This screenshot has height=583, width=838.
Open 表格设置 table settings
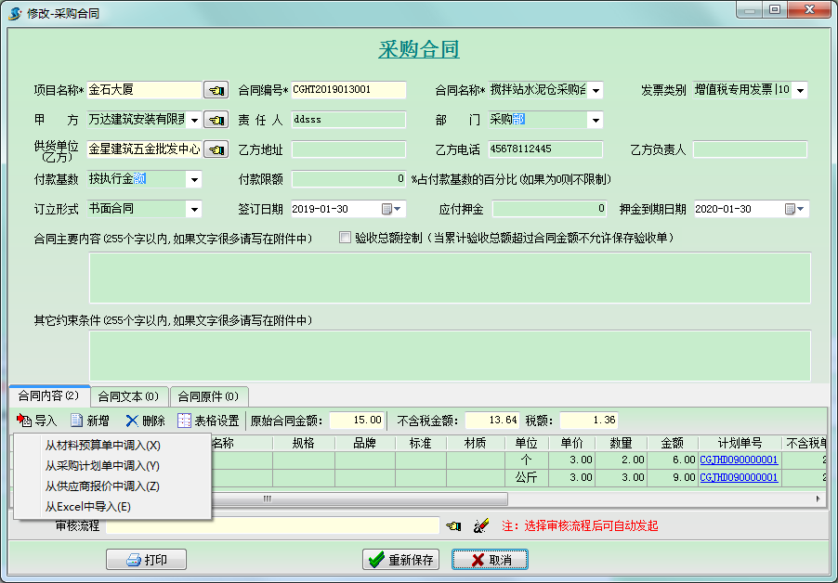208,421
